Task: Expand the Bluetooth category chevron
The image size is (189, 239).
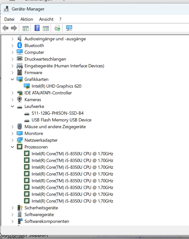Action: point(12,46)
